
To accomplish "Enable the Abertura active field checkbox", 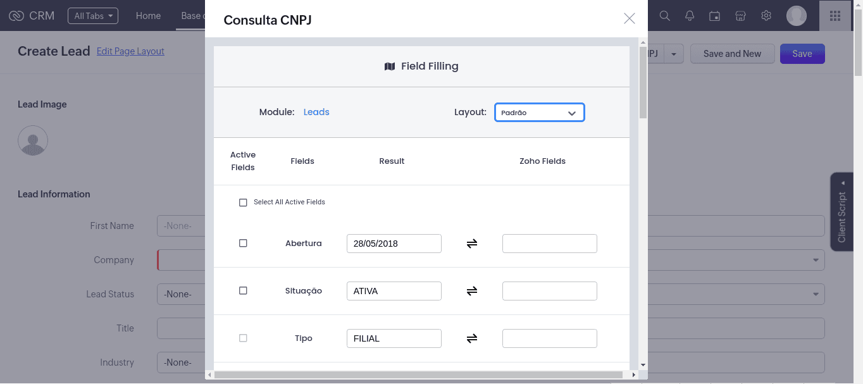I will pyautogui.click(x=243, y=244).
